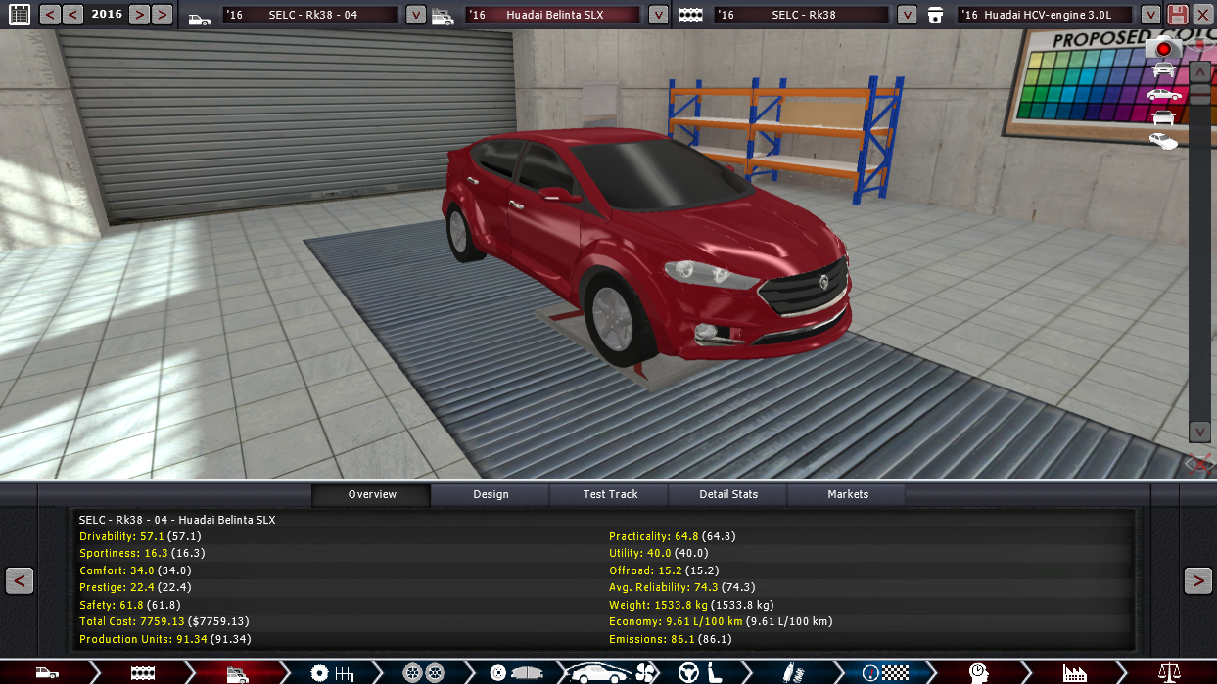Open the suspension spring step
Screen dimensions: 1217x684
pos(789,672)
